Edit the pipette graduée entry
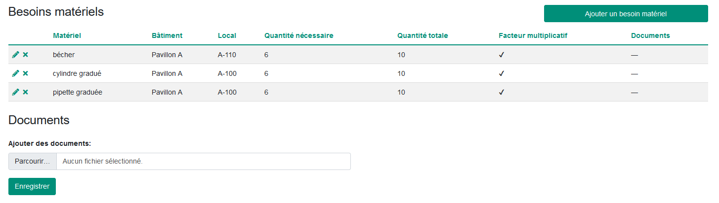The width and height of the screenshot is (719, 203). pyautogui.click(x=16, y=92)
